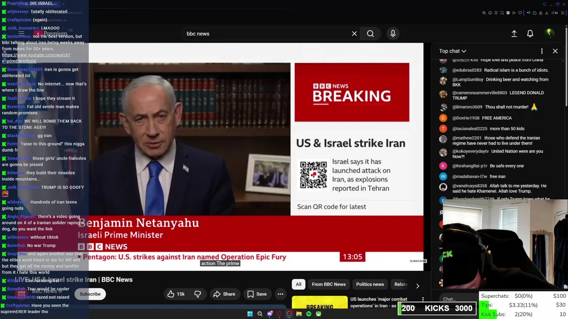Save the video to a playlist
Viewport: 568px width, 319px height.
pyautogui.click(x=257, y=294)
